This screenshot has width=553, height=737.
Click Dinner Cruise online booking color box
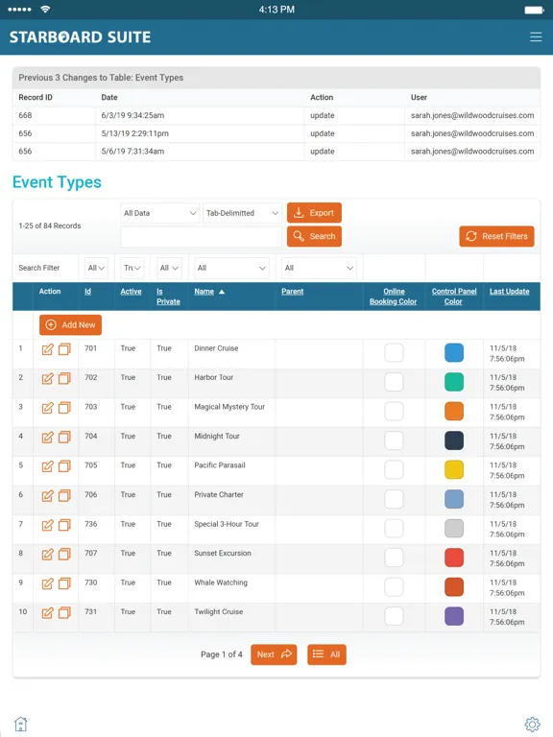394,353
